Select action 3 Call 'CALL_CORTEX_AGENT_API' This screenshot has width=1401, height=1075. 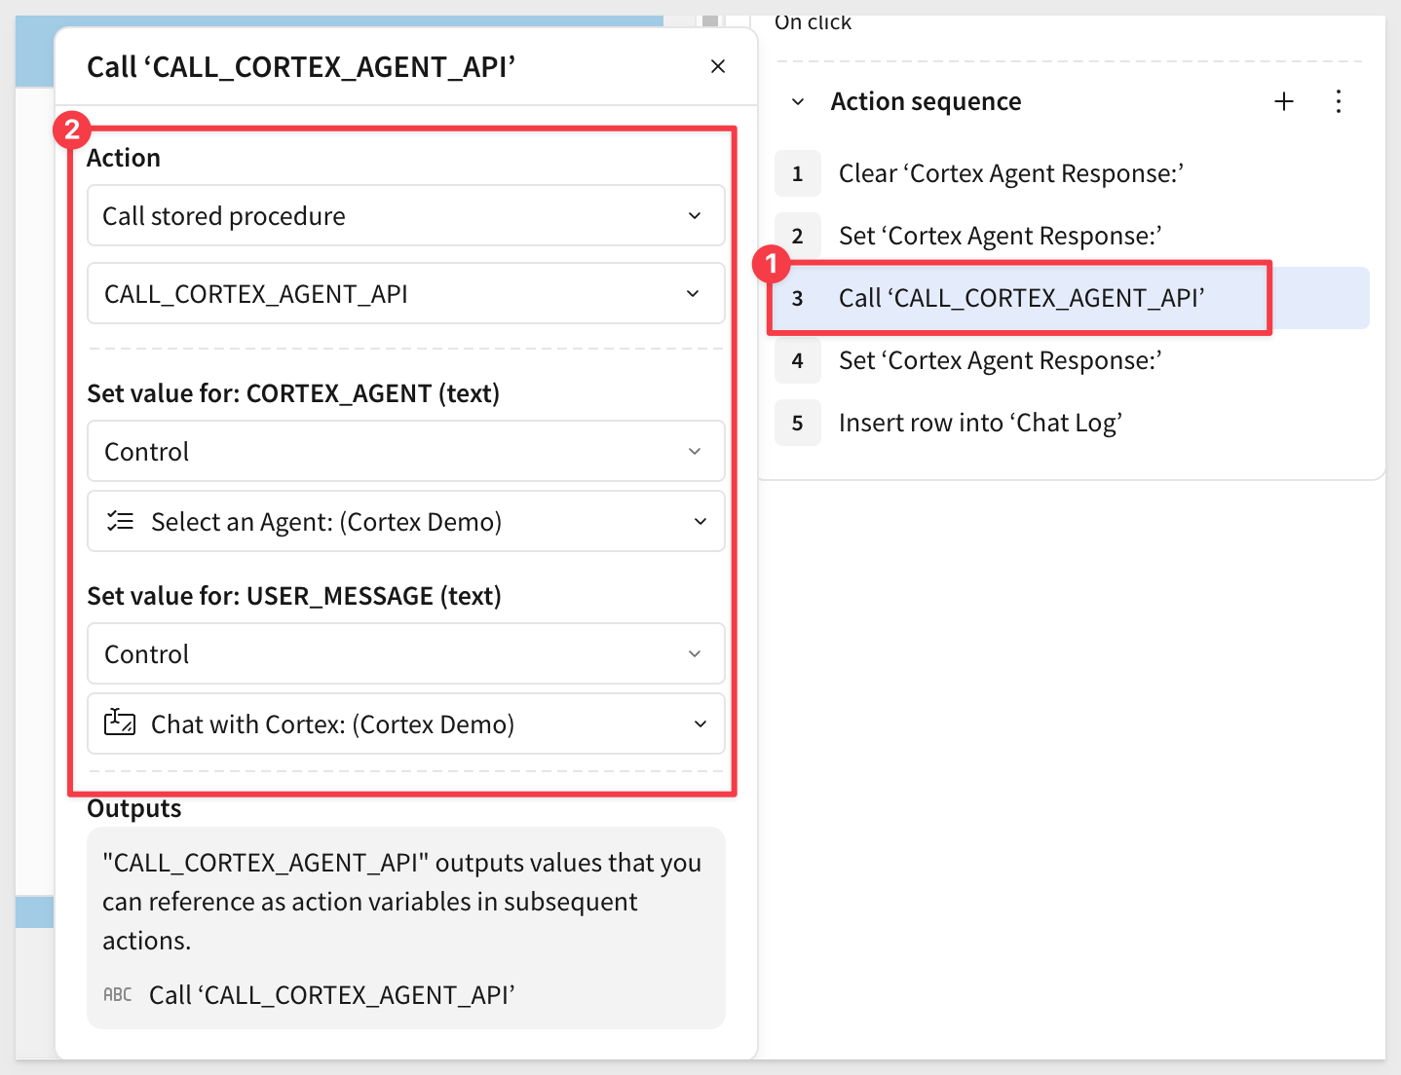pyautogui.click(x=1021, y=298)
